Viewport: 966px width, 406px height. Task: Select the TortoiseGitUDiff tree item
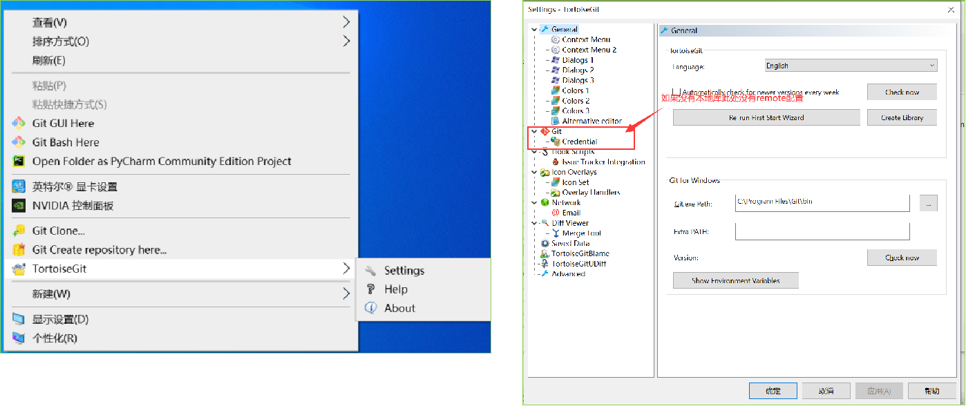579,264
